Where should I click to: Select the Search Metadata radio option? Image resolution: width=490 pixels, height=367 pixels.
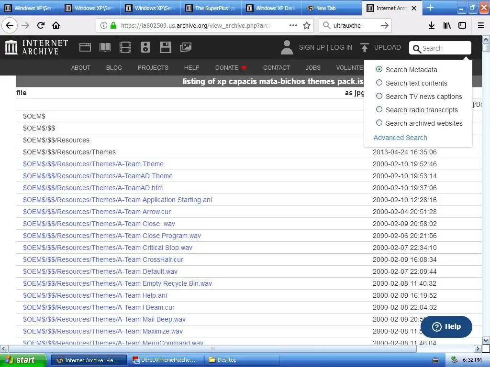(x=379, y=69)
